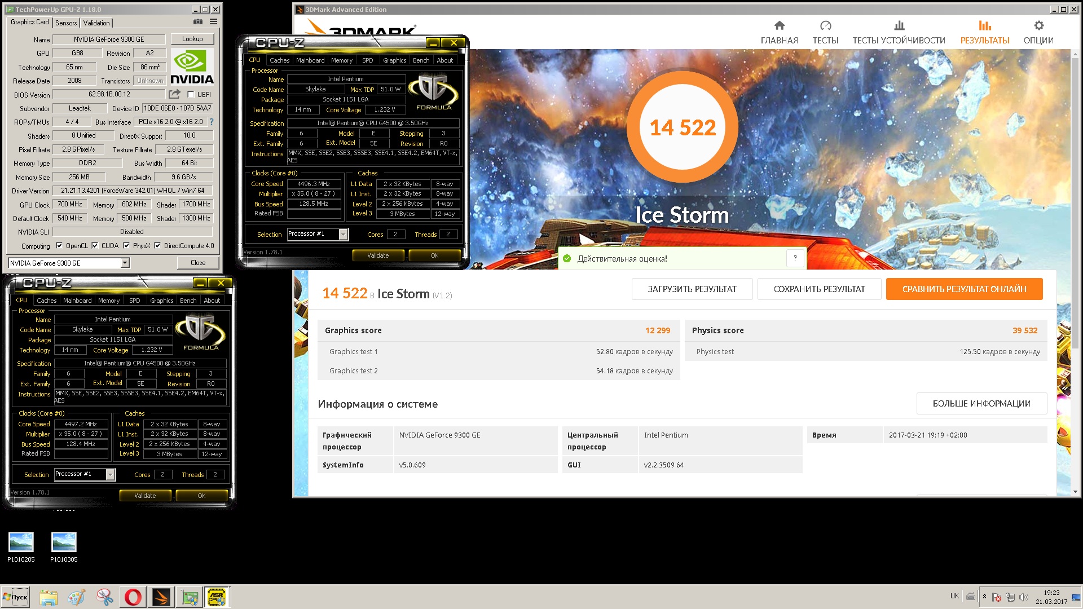Open Graphics tab in lower CPU-Z window

click(x=162, y=301)
